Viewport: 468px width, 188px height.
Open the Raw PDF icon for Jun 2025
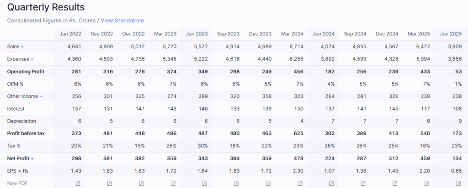(x=458, y=183)
